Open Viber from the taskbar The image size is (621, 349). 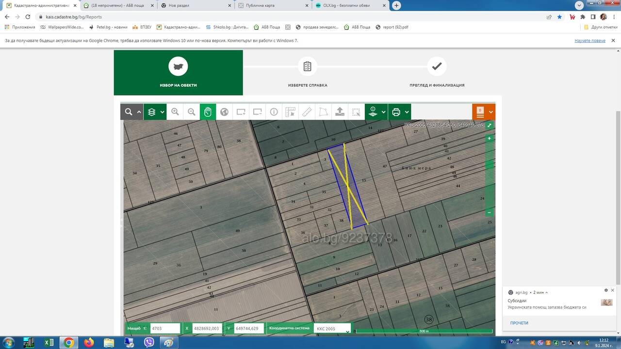pos(149,342)
